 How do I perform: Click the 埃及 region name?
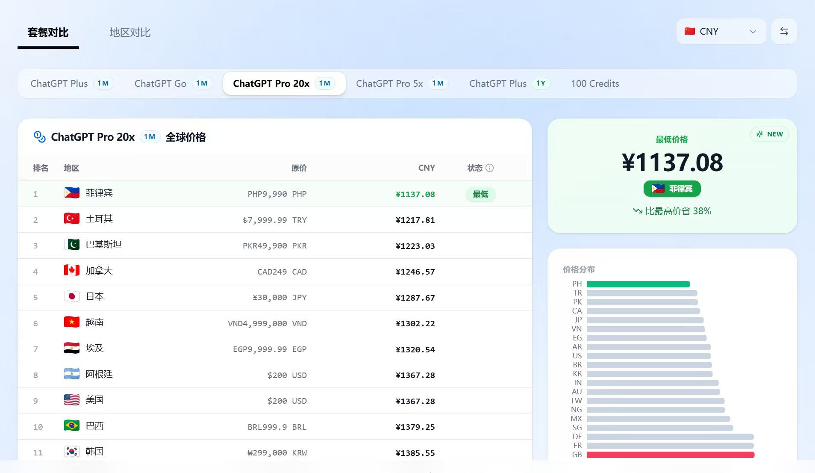point(94,348)
